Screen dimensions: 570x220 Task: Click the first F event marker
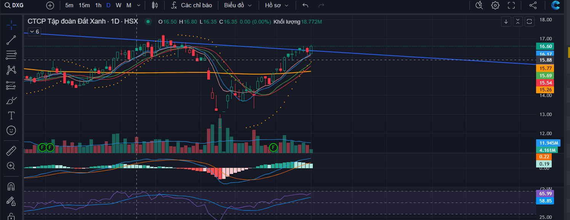[42, 147]
